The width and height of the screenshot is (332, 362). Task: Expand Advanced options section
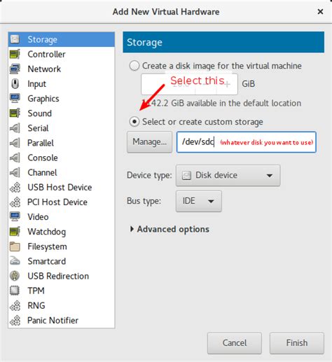[x=170, y=229]
